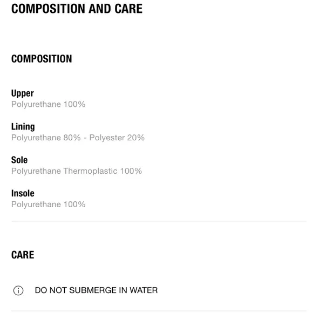Click Polyurethane 80% - Polyester 20% text

click(78, 138)
